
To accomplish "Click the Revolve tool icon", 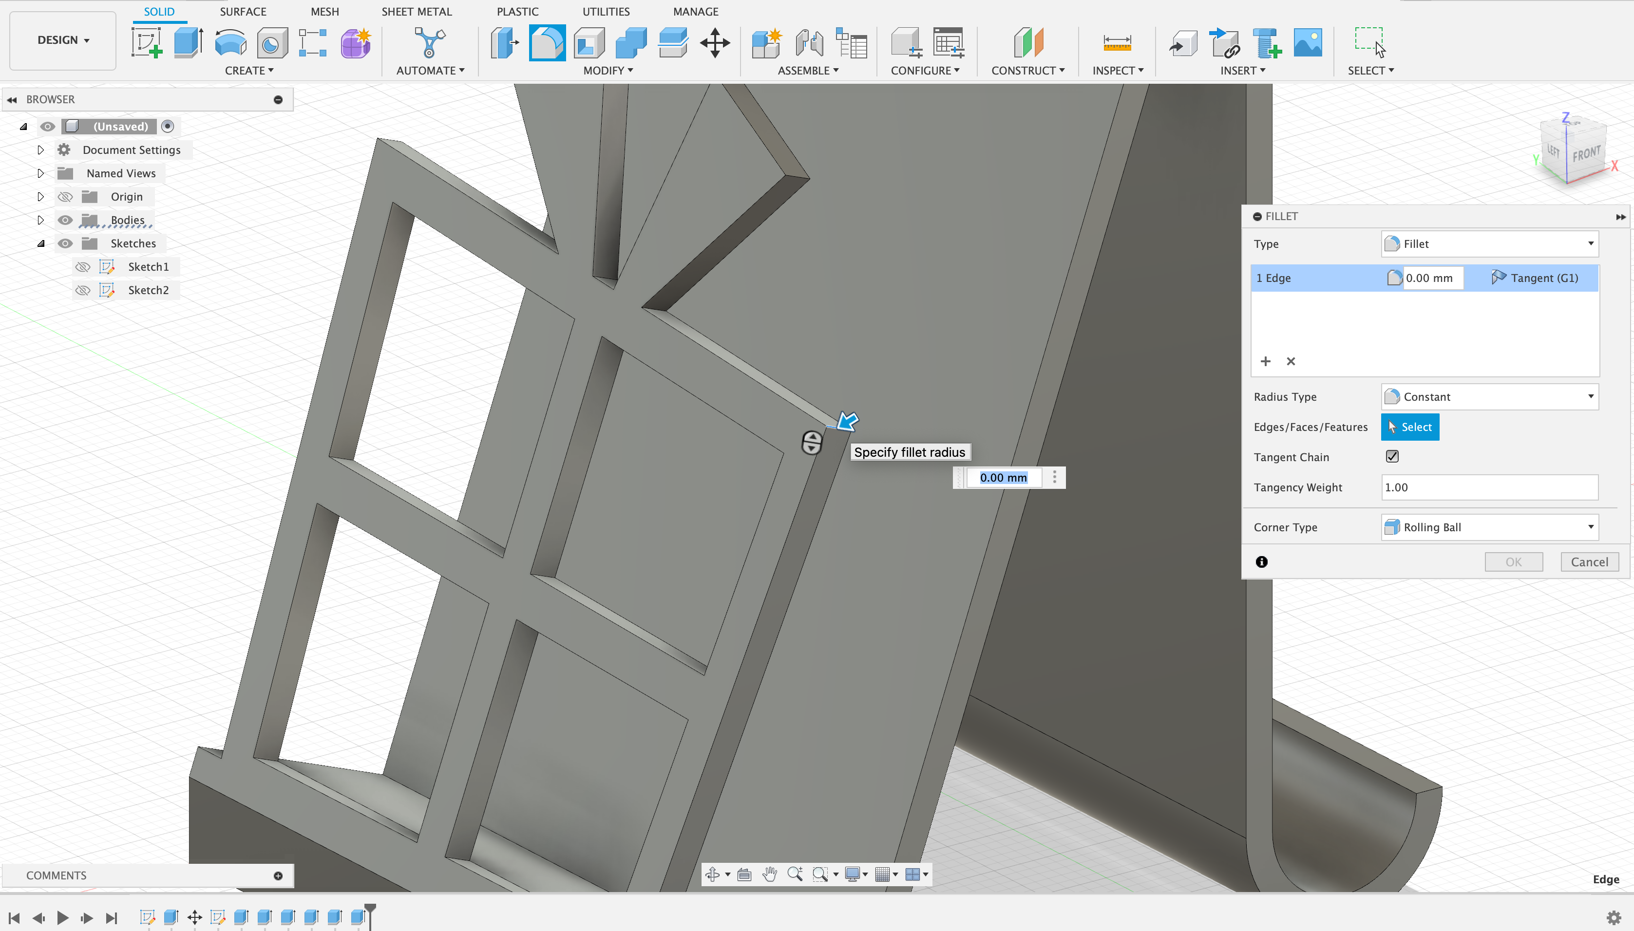I will pyautogui.click(x=230, y=43).
